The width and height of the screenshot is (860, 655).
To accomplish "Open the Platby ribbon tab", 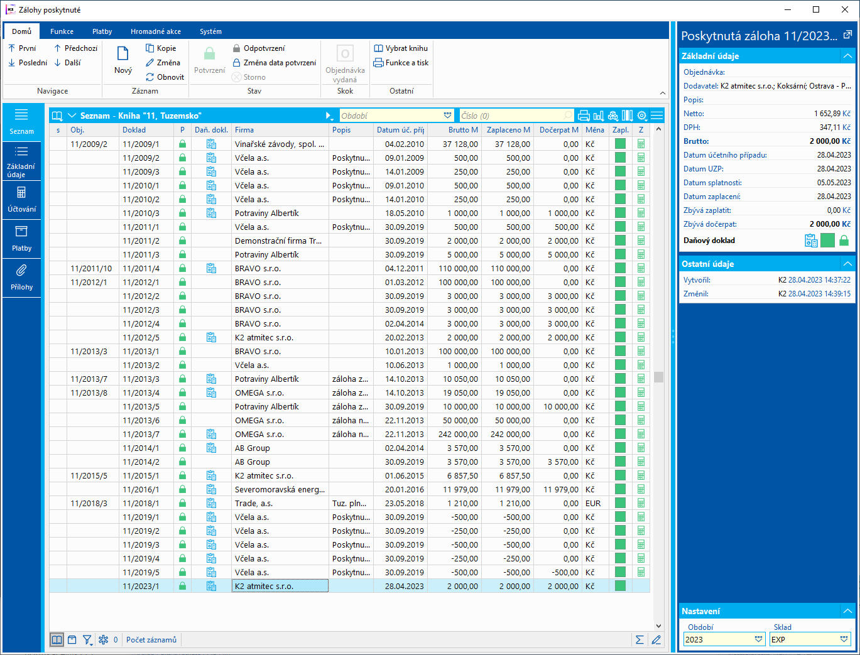I will pos(102,31).
